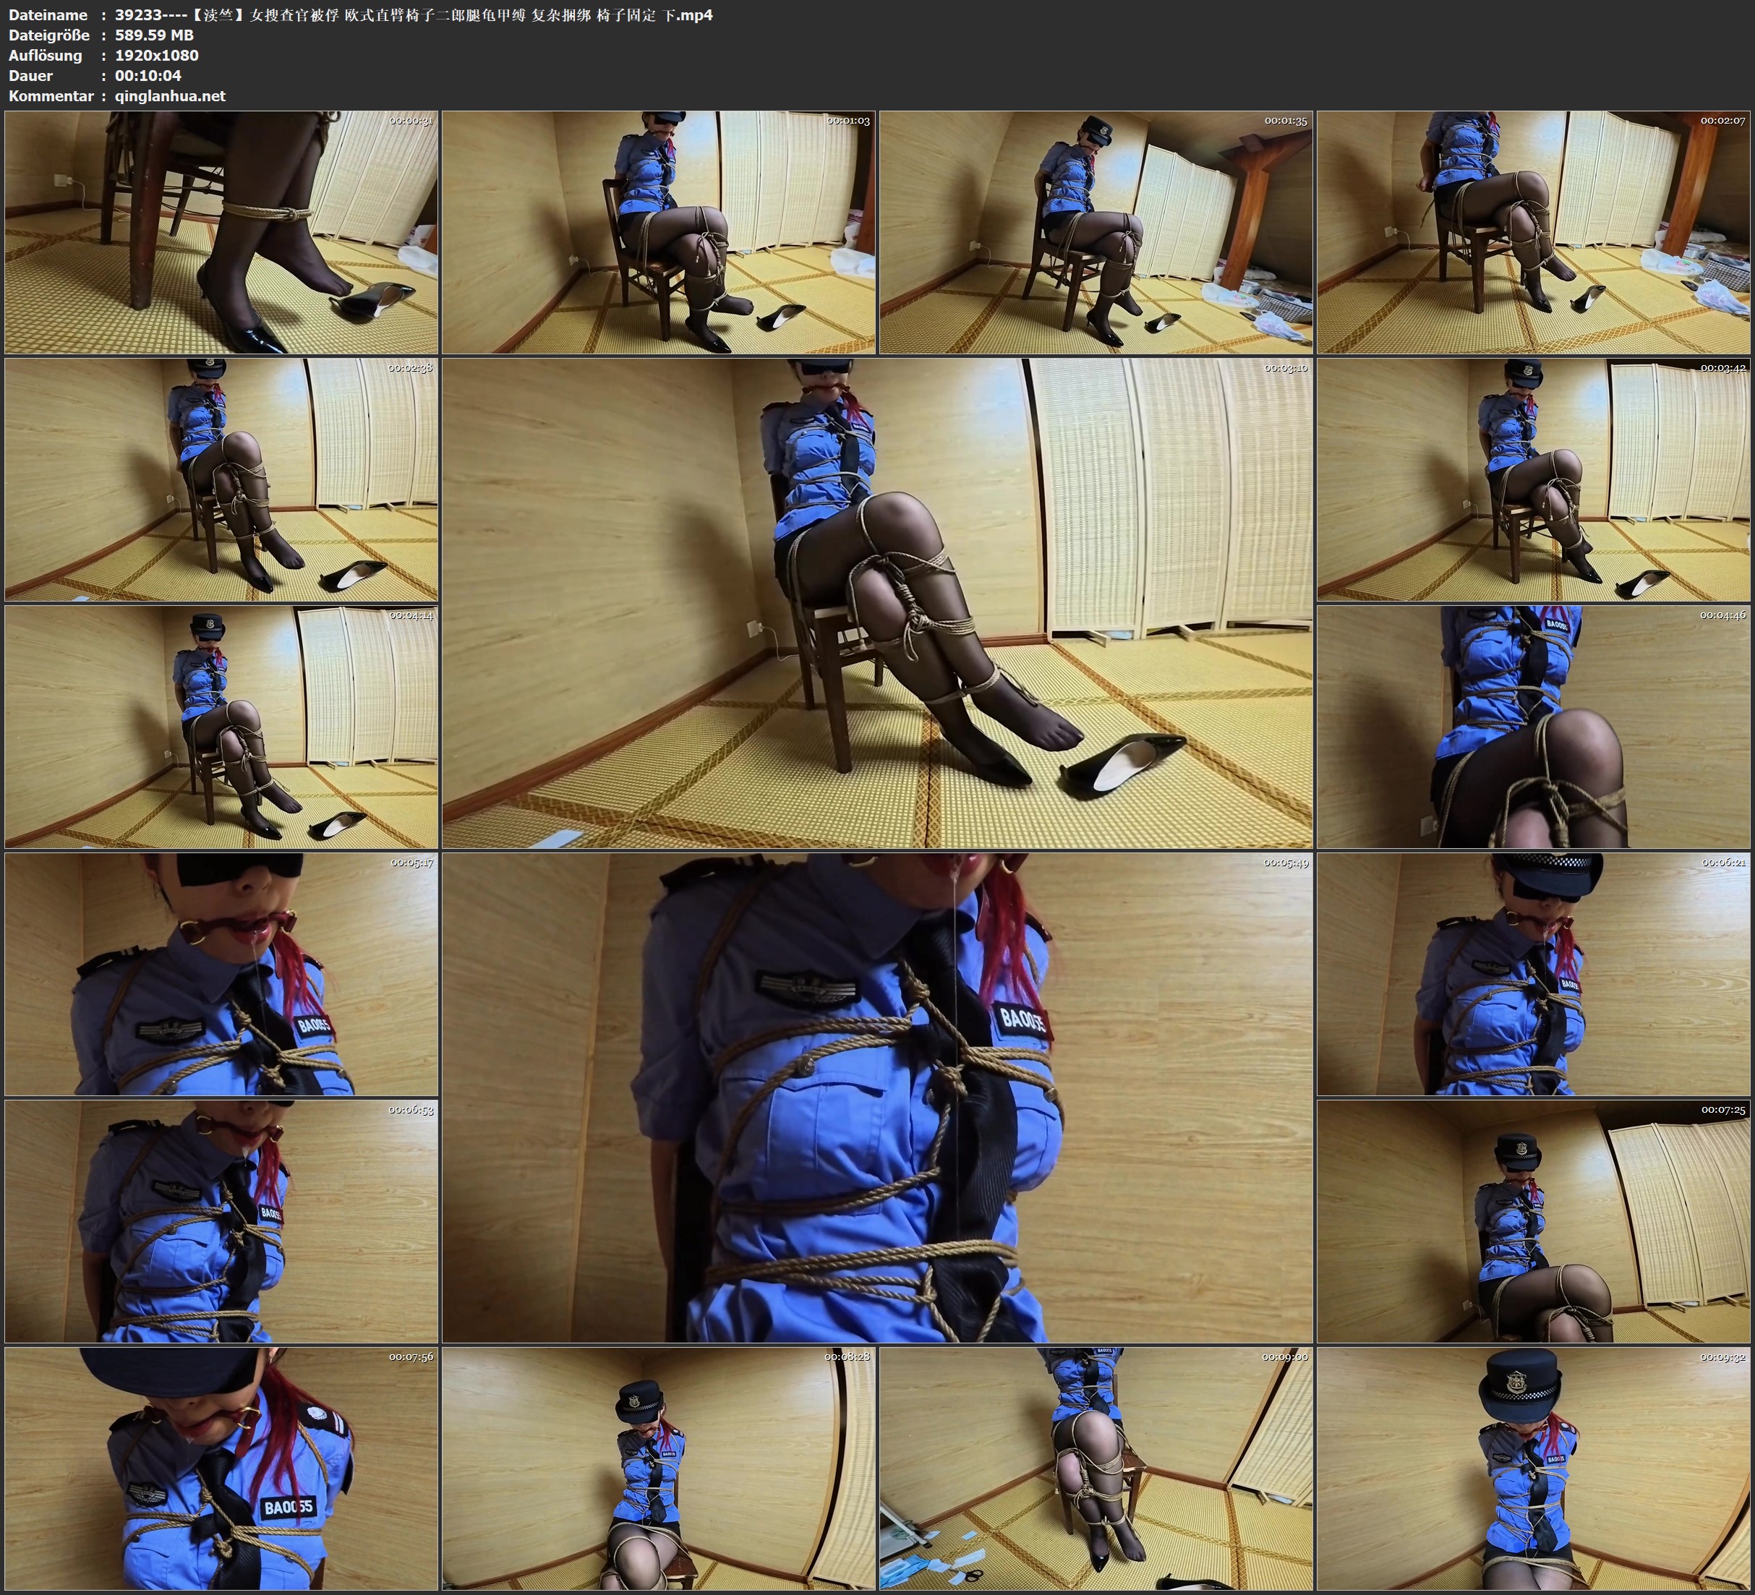The image size is (1755, 1595).
Task: Click the thumbnail at 00:04:46
Action: click(x=1533, y=726)
